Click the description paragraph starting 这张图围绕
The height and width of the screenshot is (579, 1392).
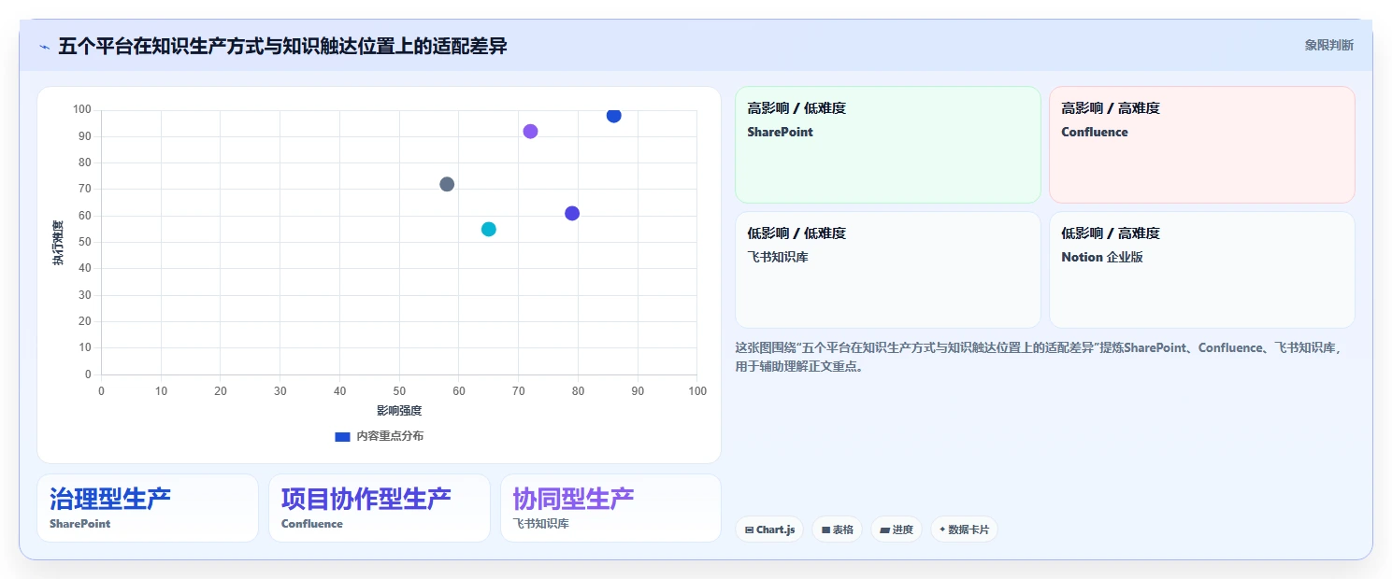point(1039,357)
